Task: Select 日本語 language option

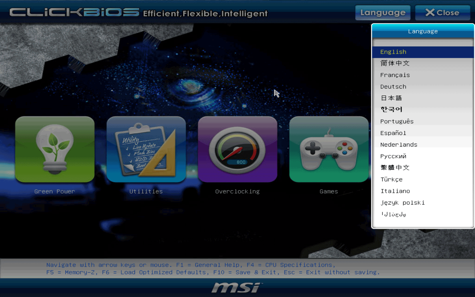Action: 423,98
